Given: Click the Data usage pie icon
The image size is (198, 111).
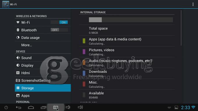Looking at the screenshot, I should coord(18,37).
